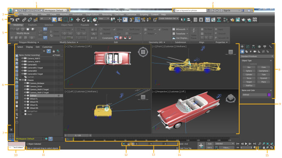Click the Sphere primitive button
The height and width of the screenshot is (158, 282).
pyautogui.click(x=249, y=71)
